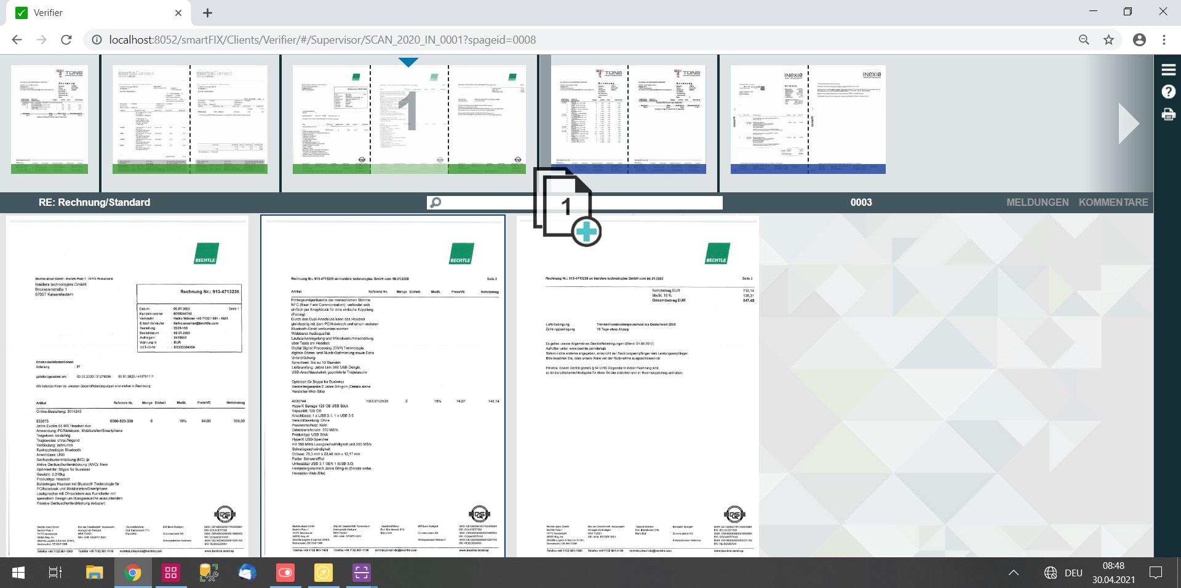Open the hamburger menu in right sidebar
1181x588 pixels.
1168,70
